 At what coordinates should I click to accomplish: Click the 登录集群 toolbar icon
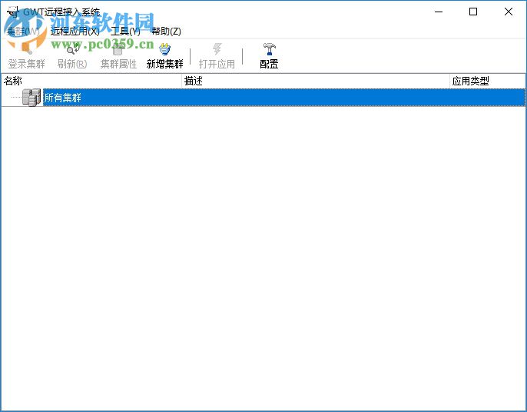click(x=26, y=49)
